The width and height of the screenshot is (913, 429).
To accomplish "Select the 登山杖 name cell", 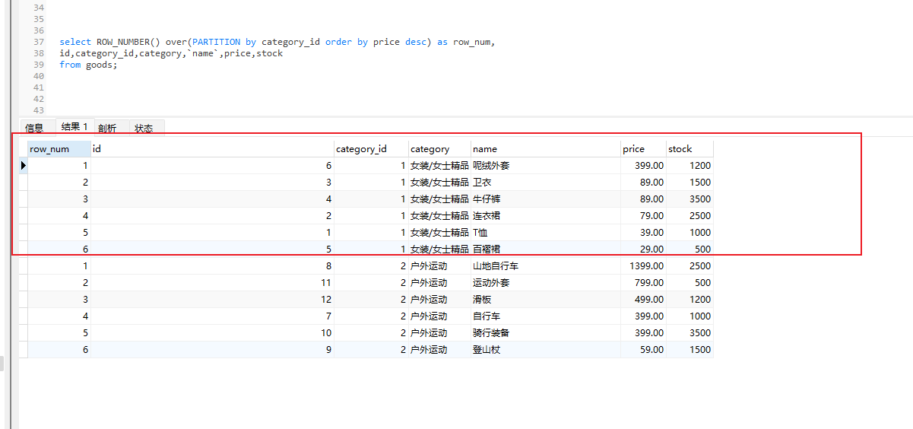I will pyautogui.click(x=546, y=350).
